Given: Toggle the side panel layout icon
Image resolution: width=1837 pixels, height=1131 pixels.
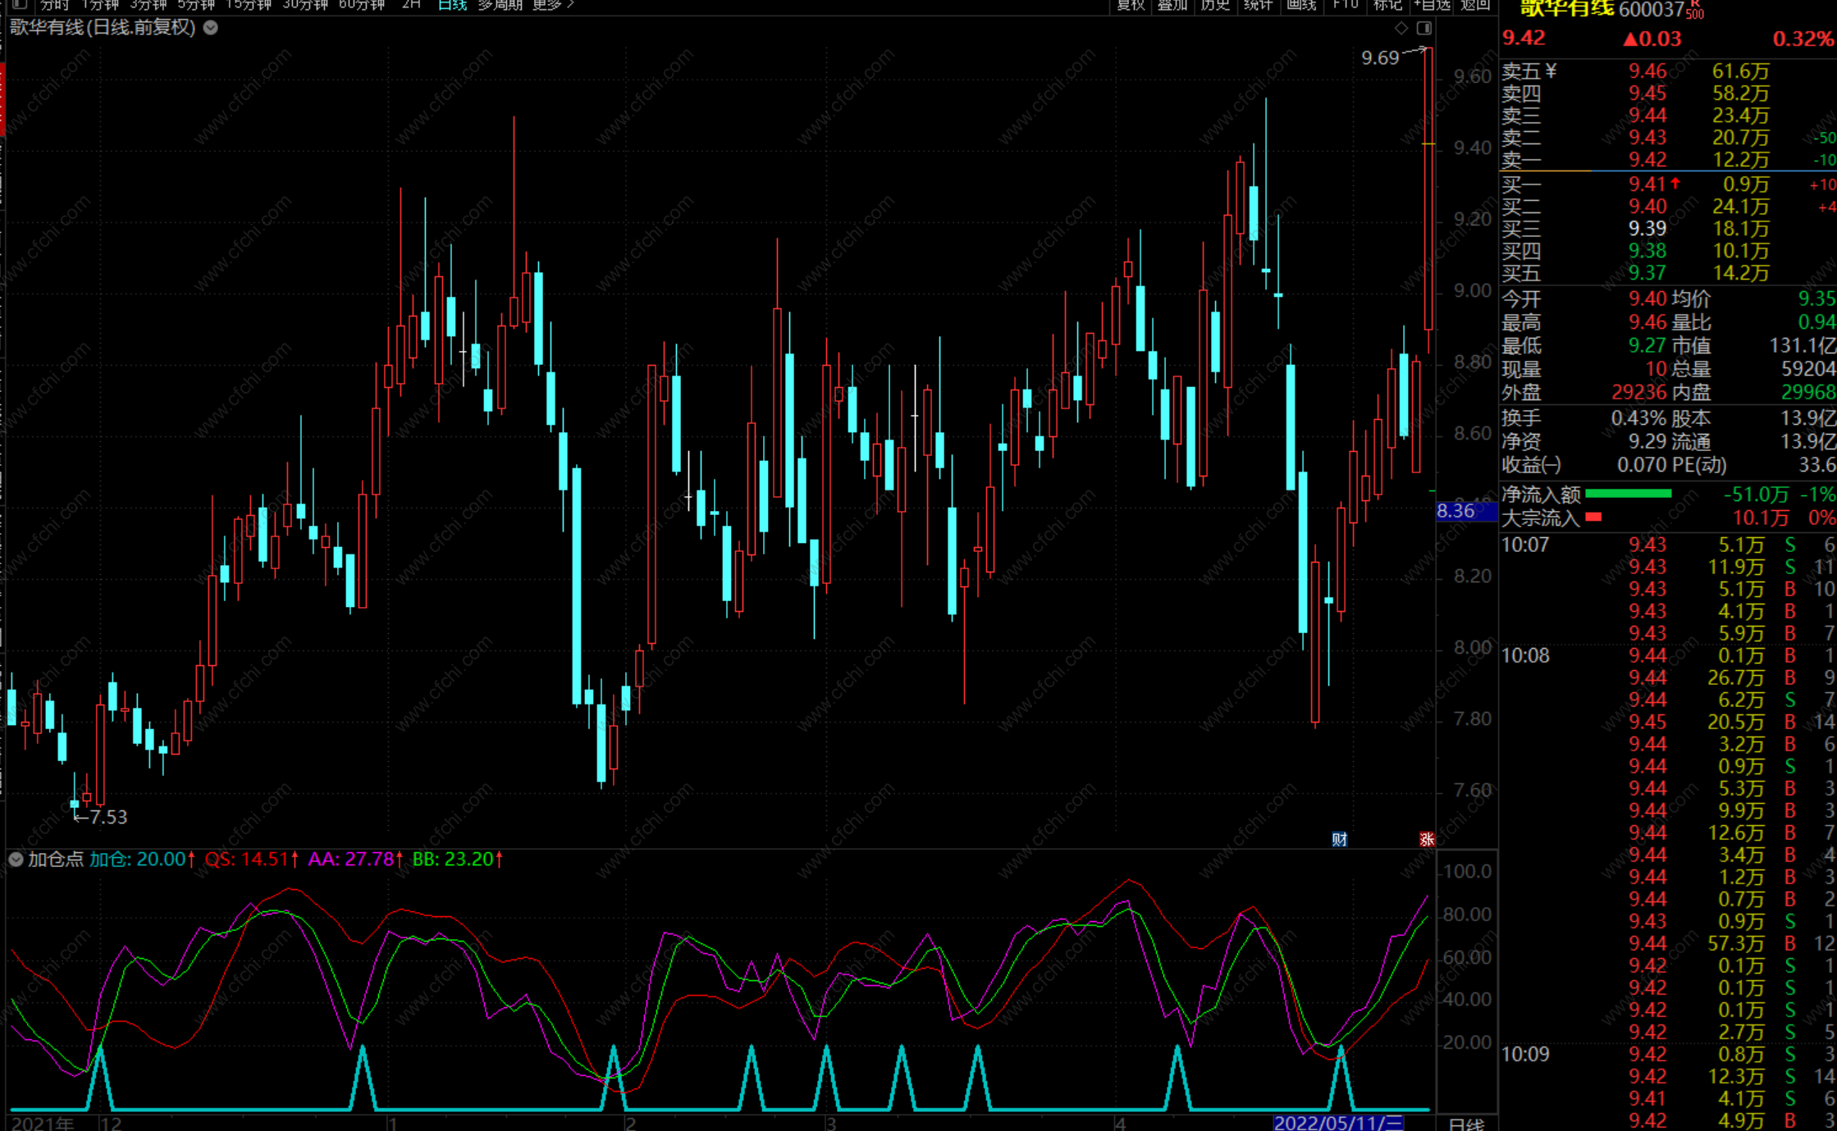Looking at the screenshot, I should [x=1424, y=28].
